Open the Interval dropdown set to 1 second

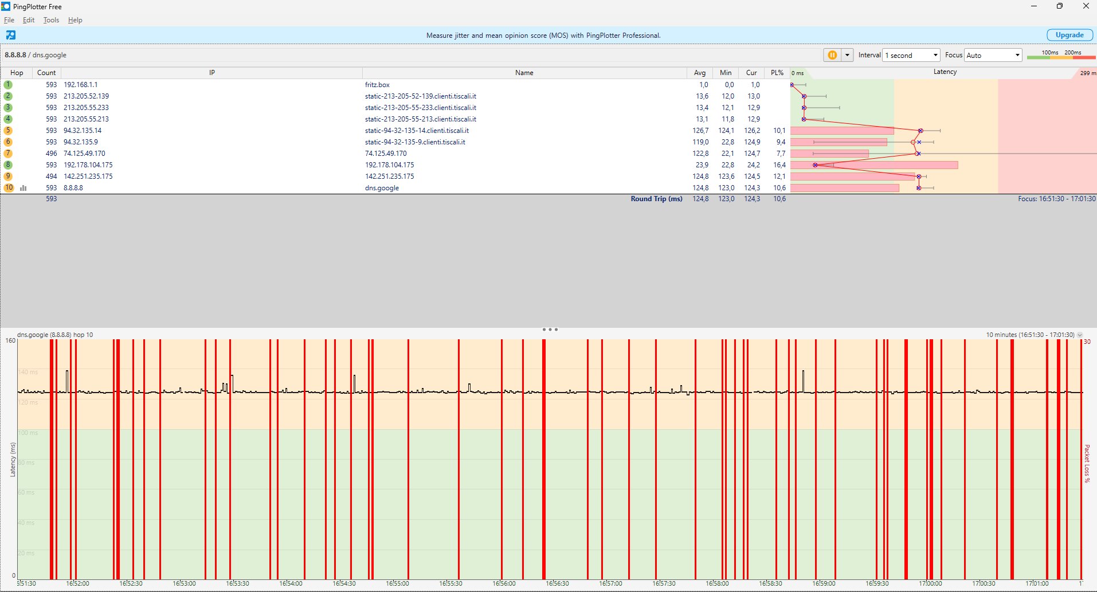pyautogui.click(x=911, y=55)
